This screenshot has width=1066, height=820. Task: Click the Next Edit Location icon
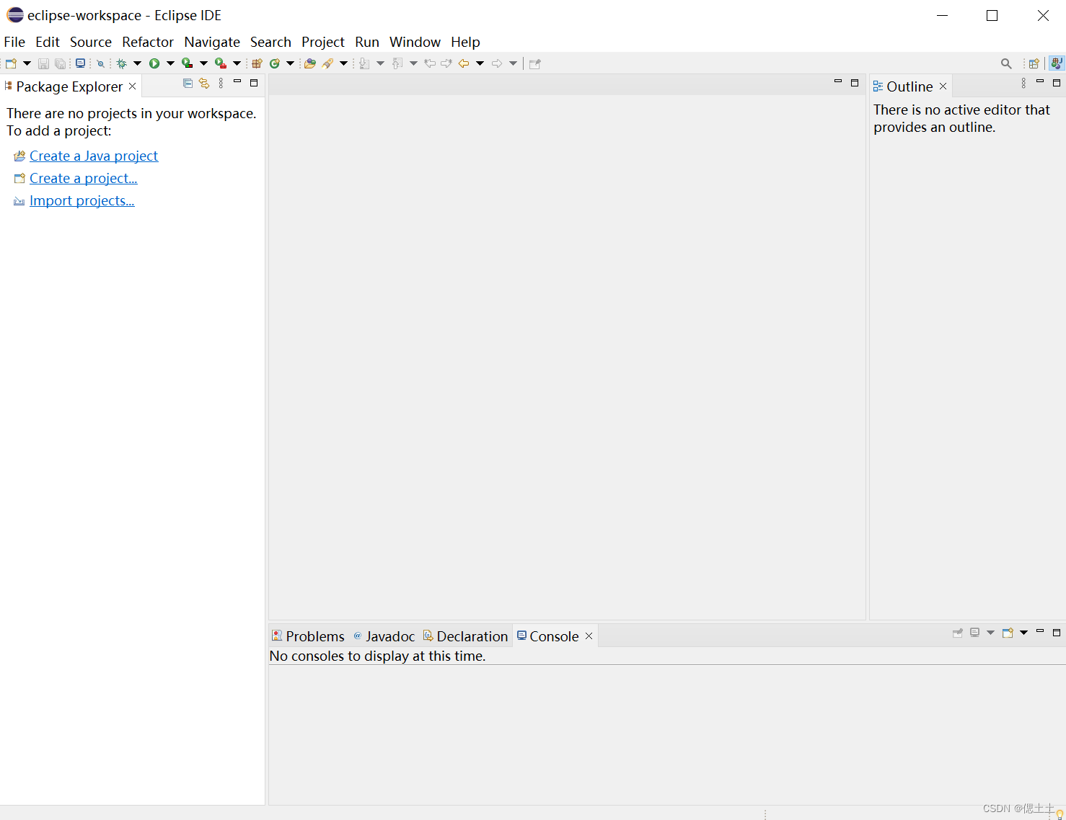[x=446, y=63]
